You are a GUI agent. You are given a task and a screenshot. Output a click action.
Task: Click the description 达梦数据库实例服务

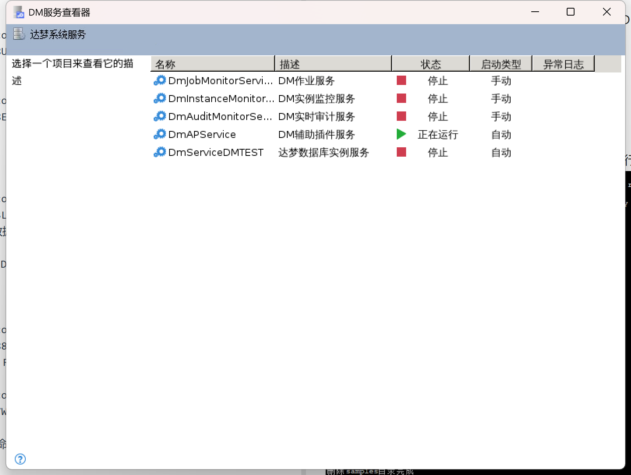323,152
